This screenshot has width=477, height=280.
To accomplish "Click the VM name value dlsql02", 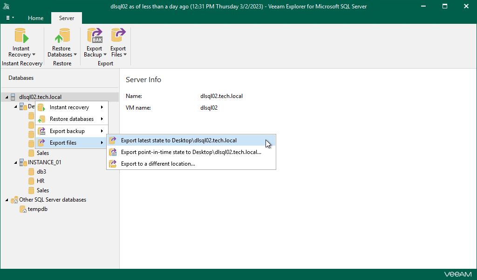I will [209, 107].
